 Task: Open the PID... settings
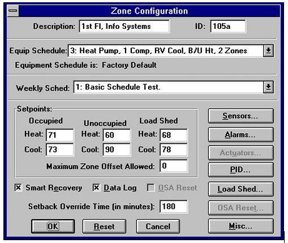241,169
